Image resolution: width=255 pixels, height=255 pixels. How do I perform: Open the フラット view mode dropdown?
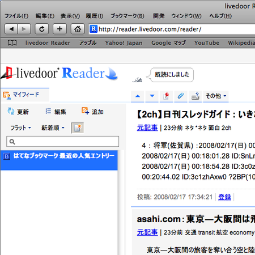pos(20,128)
